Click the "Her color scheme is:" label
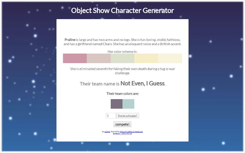Viewport: 245px width, 153px height. tap(122, 51)
